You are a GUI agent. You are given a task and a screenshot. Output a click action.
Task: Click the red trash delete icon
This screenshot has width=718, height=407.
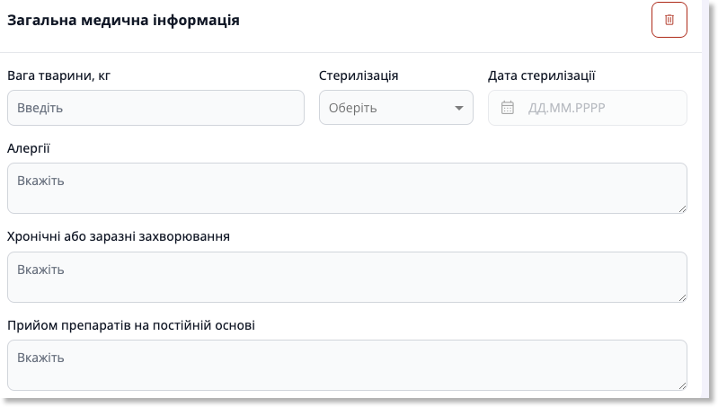[669, 20]
